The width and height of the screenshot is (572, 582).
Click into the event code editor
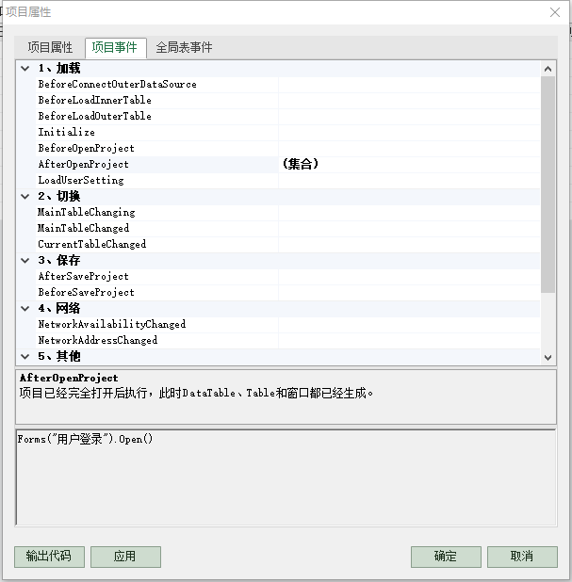(x=286, y=477)
